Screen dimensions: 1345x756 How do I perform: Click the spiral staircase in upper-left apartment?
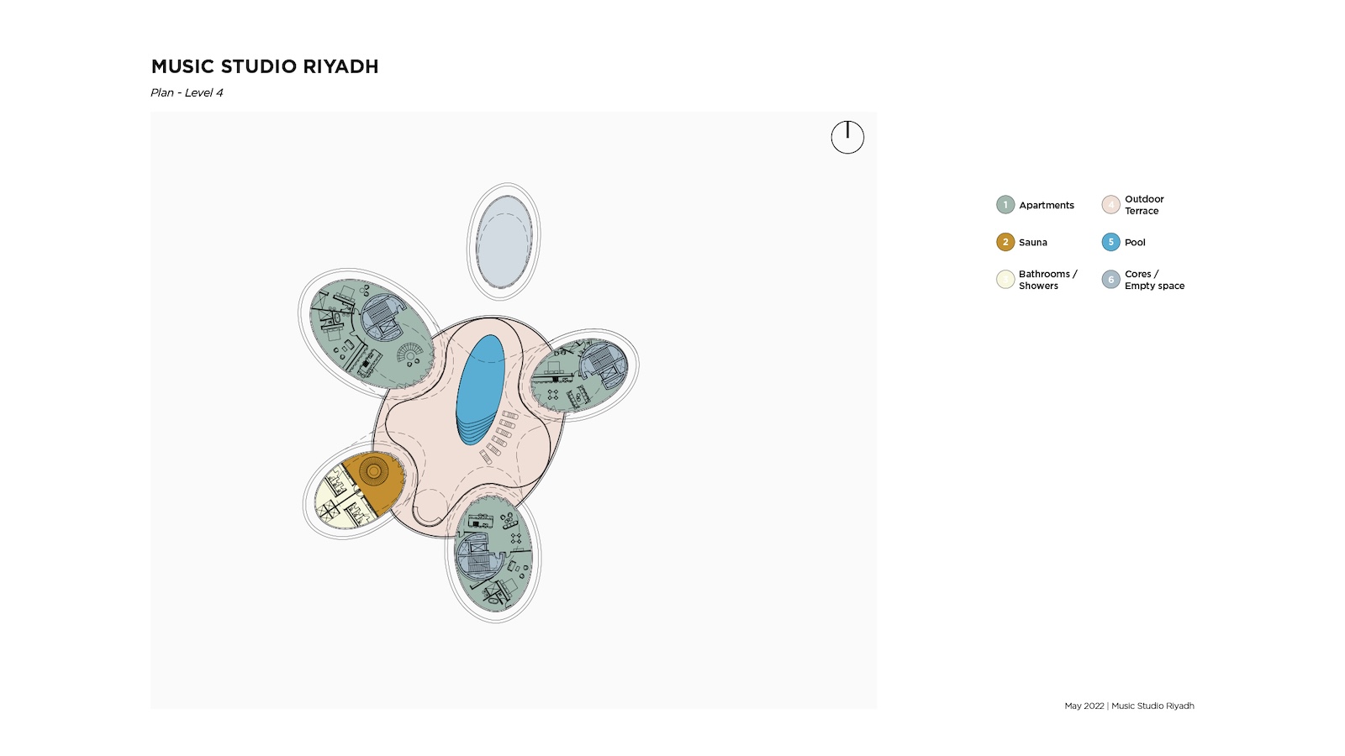point(411,355)
